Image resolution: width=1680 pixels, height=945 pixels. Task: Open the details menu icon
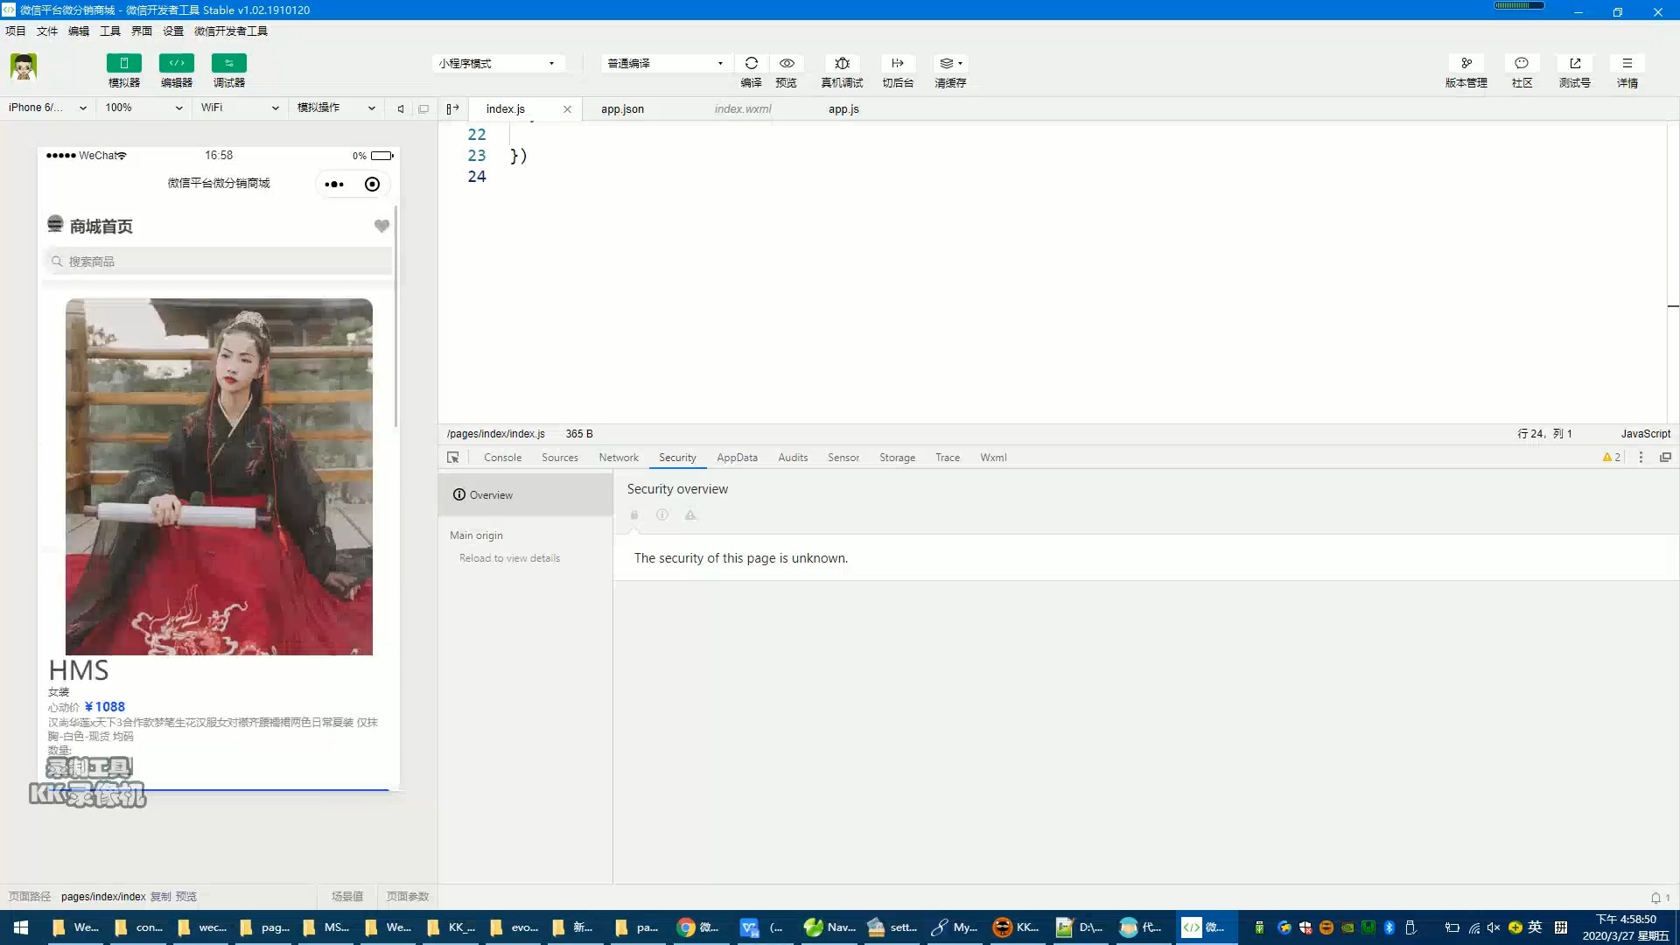pyautogui.click(x=1627, y=63)
